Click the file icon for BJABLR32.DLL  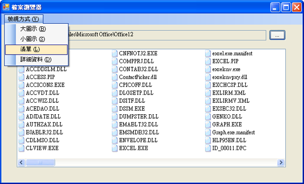click(21, 132)
